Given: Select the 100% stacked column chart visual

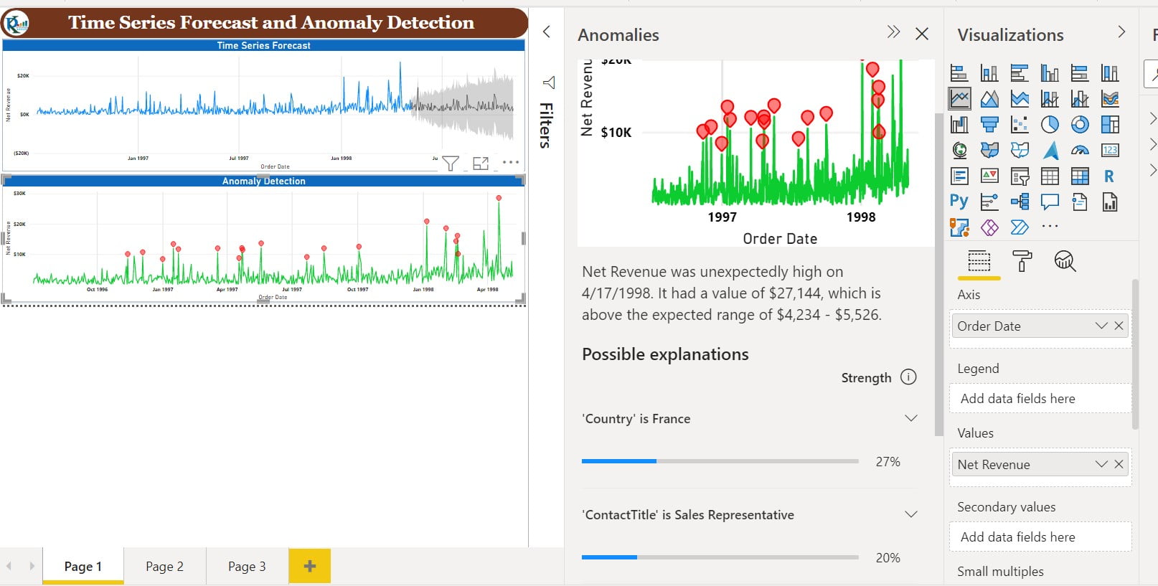Looking at the screenshot, I should pos(1110,73).
